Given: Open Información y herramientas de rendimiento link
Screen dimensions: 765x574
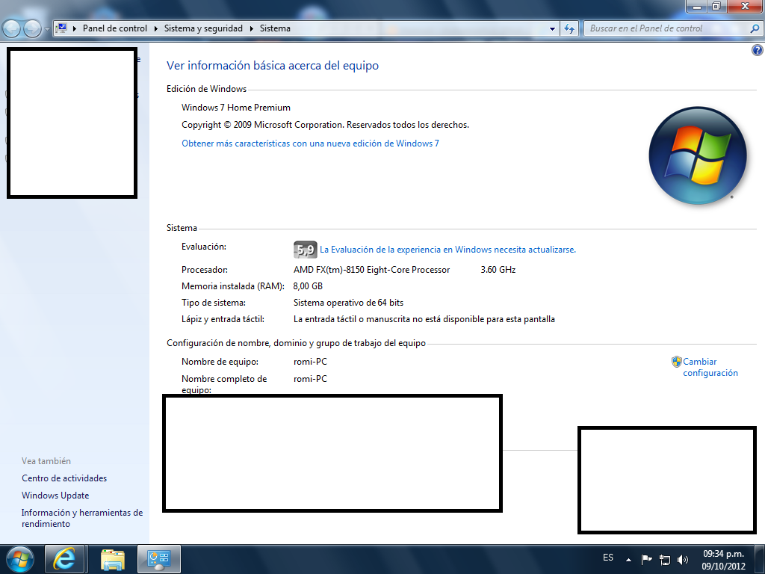Looking at the screenshot, I should (x=82, y=518).
